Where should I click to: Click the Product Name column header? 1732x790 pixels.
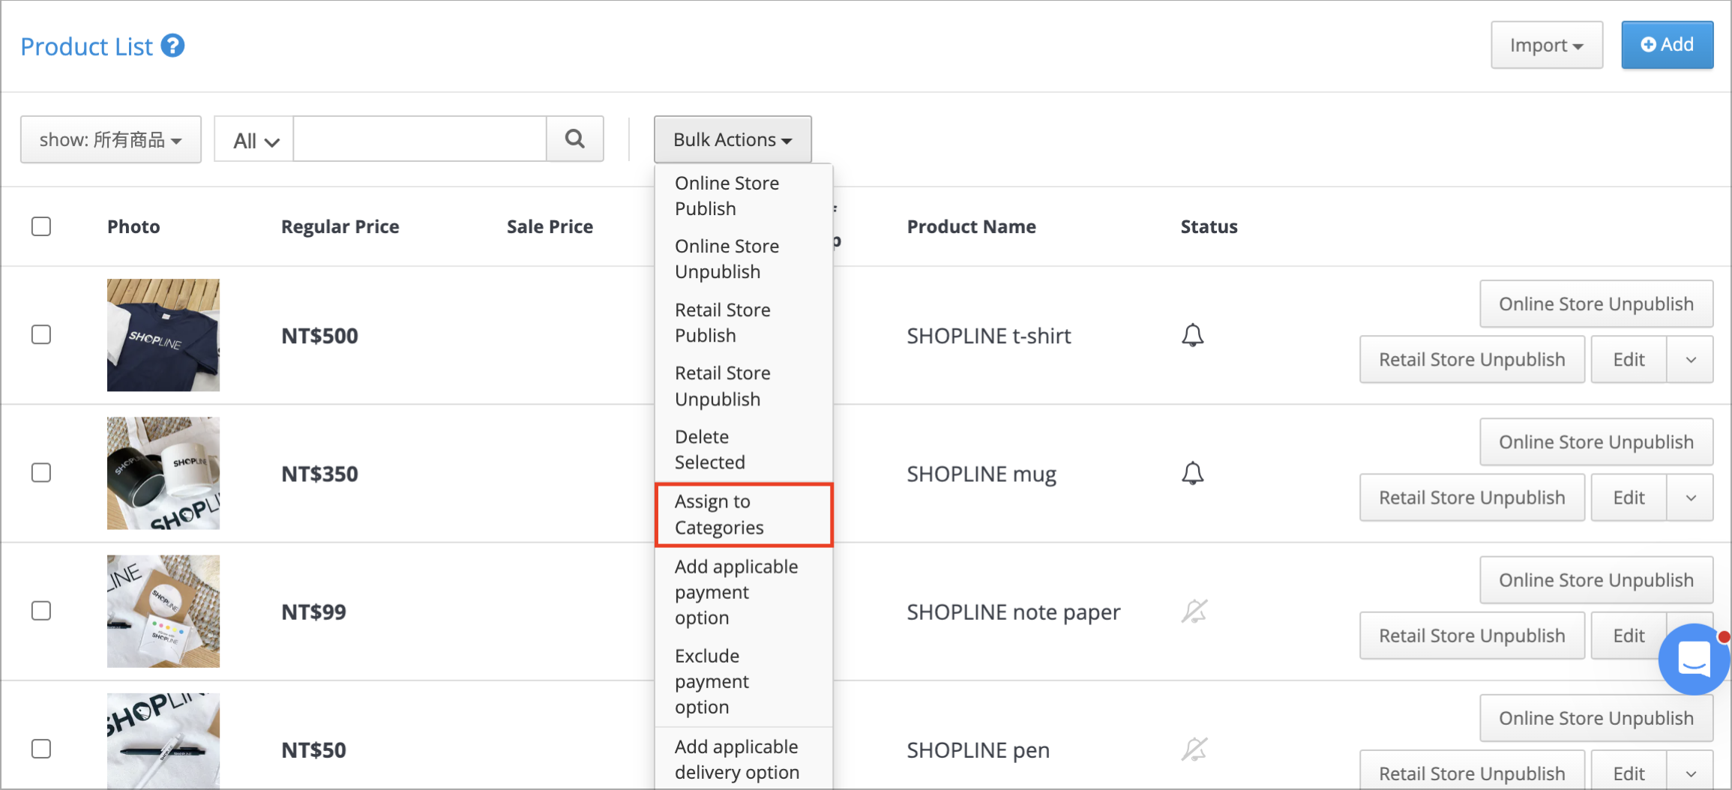tap(971, 226)
